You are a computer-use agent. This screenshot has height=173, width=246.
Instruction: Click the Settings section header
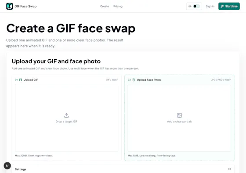tap(123, 169)
